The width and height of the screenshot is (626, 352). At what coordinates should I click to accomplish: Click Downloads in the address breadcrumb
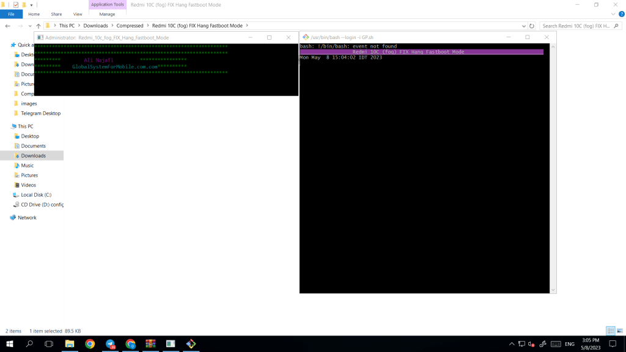(x=95, y=26)
